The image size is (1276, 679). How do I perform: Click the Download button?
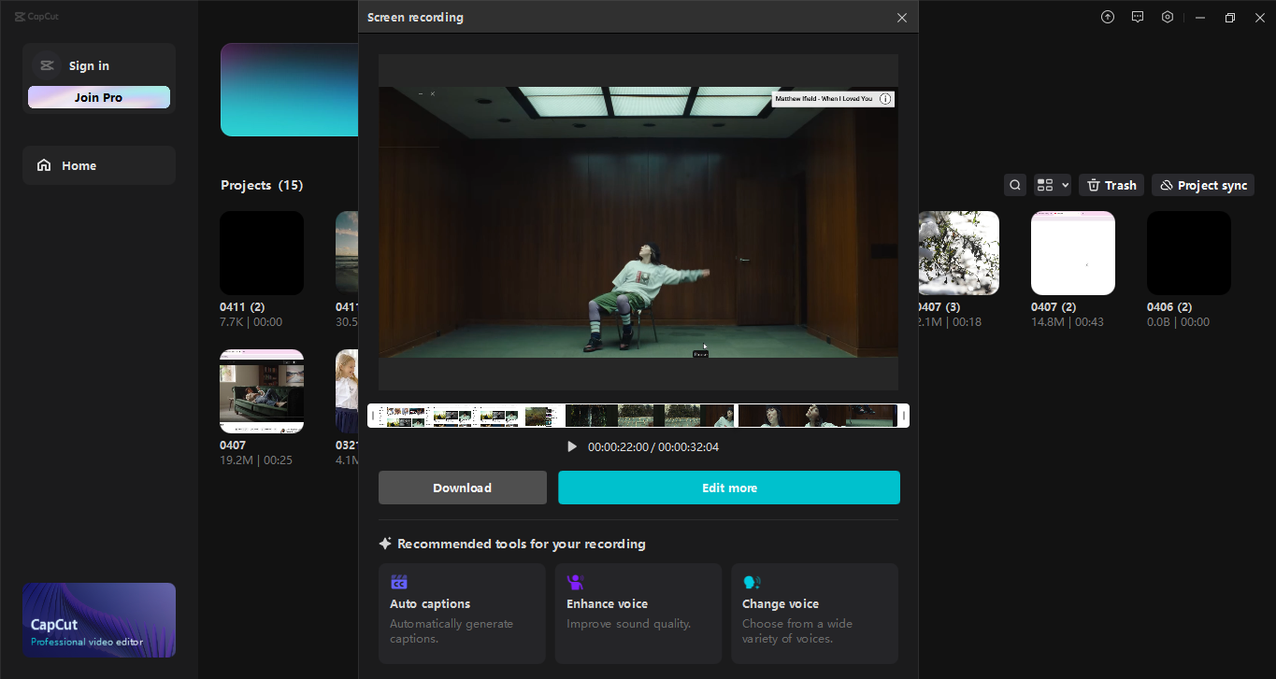pyautogui.click(x=463, y=488)
